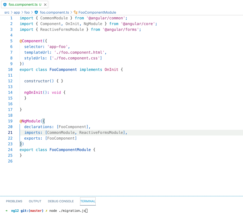Click 'declarations:' on line 20
243x223 pixels.
click(x=39, y=127)
